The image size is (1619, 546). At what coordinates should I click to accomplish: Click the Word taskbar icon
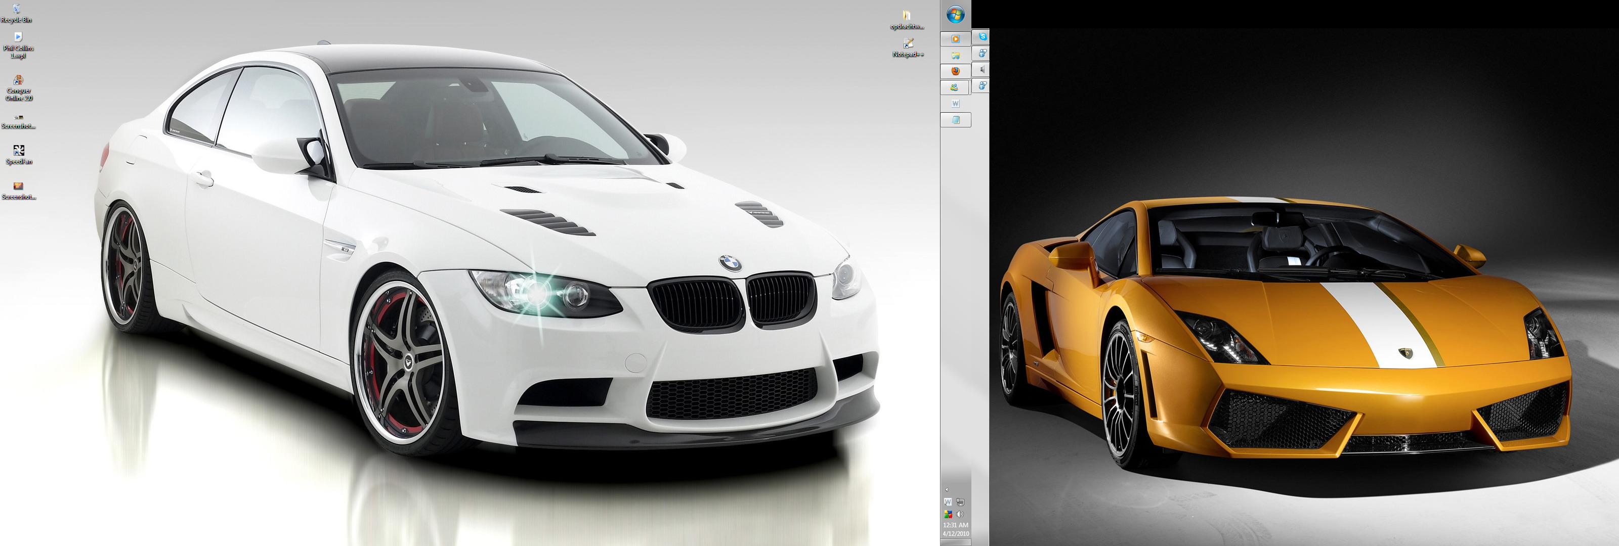pyautogui.click(x=955, y=103)
